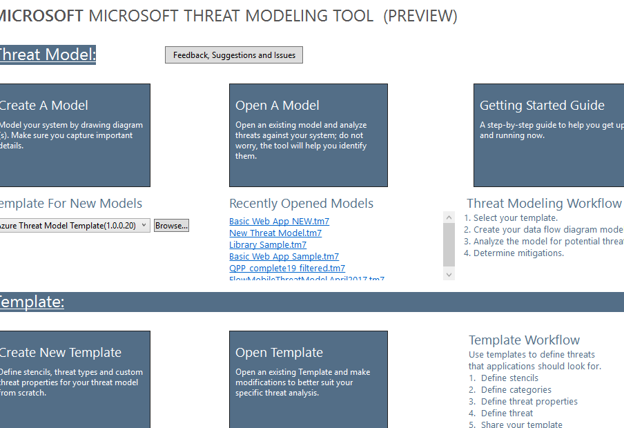The height and width of the screenshot is (428, 624).
Task: Open the Open A Model tile
Action: tap(308, 135)
